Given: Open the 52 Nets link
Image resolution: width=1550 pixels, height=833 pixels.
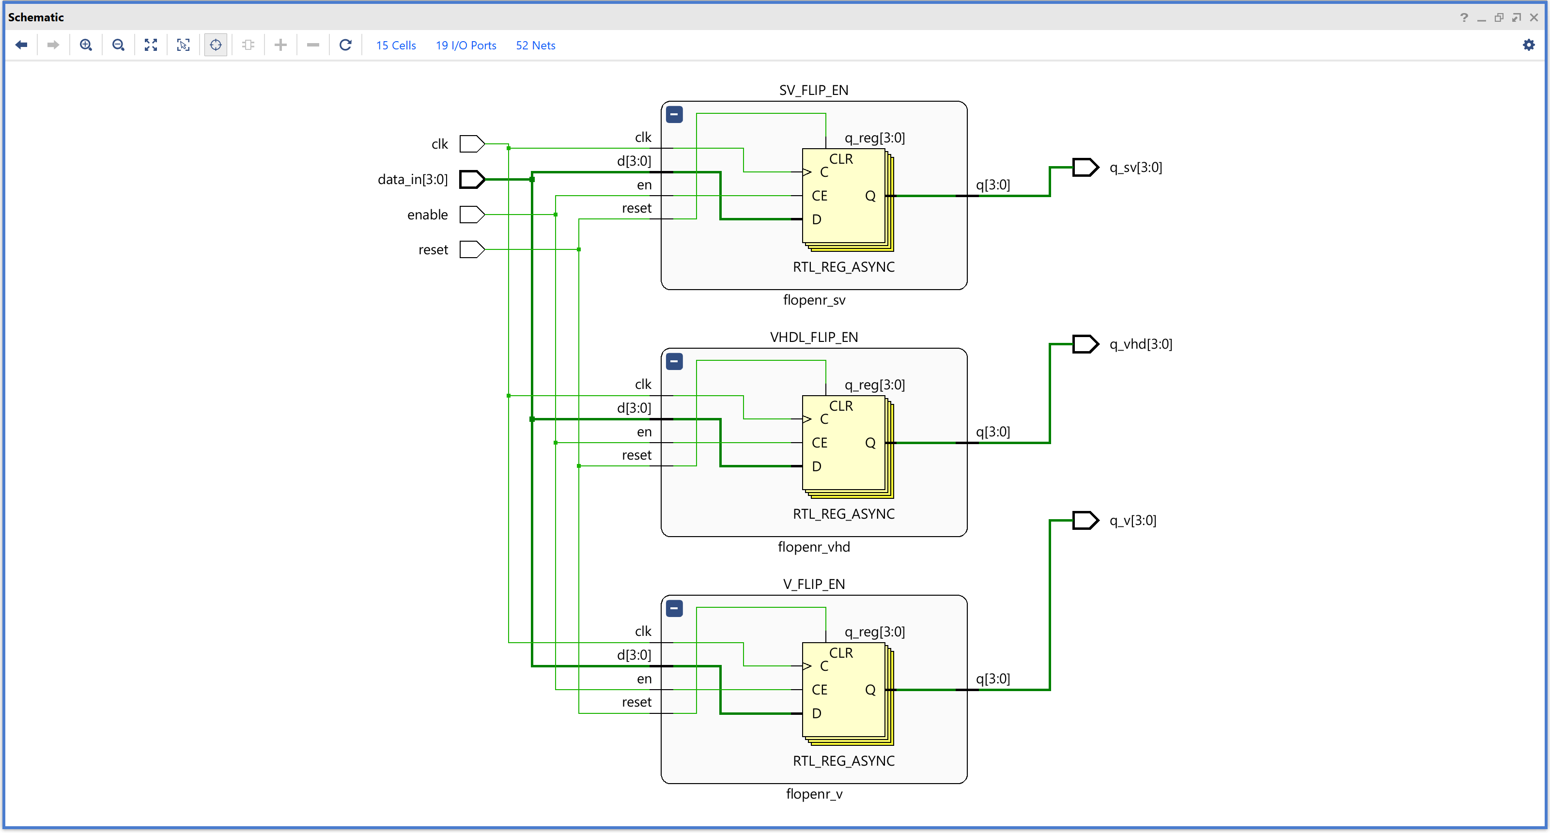Looking at the screenshot, I should tap(536, 46).
